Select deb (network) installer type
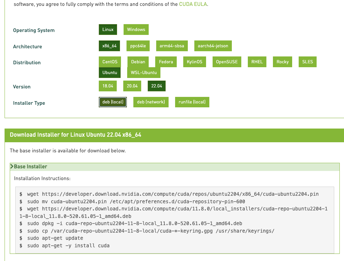The image size is (344, 261). [x=151, y=102]
